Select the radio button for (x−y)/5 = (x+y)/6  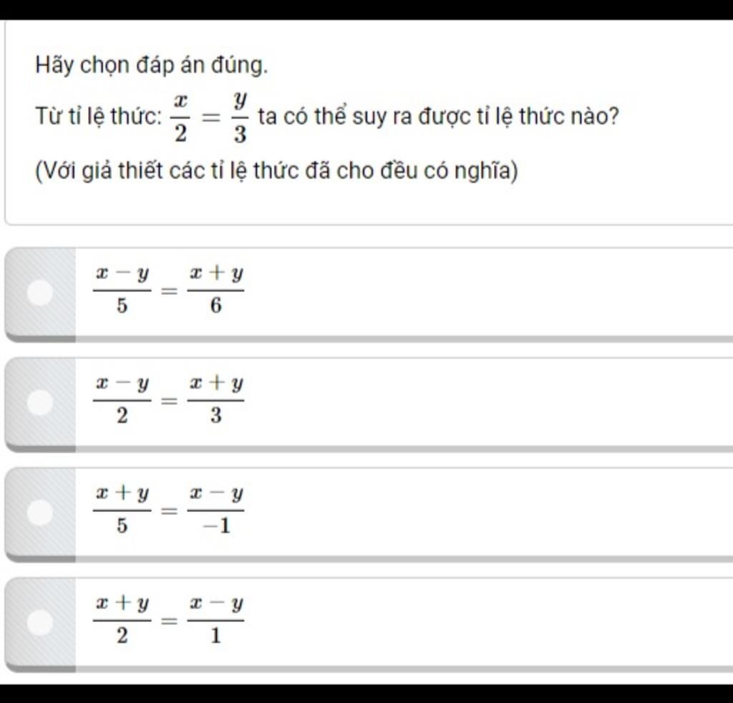[40, 292]
